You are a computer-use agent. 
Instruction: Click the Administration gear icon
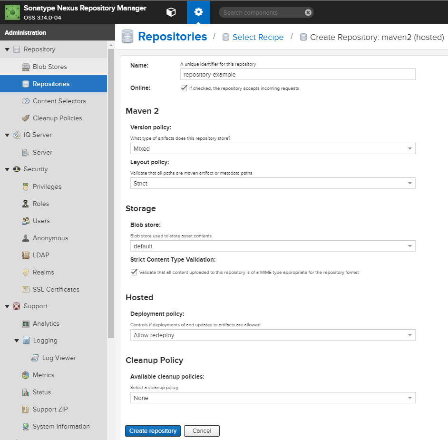coord(198,12)
